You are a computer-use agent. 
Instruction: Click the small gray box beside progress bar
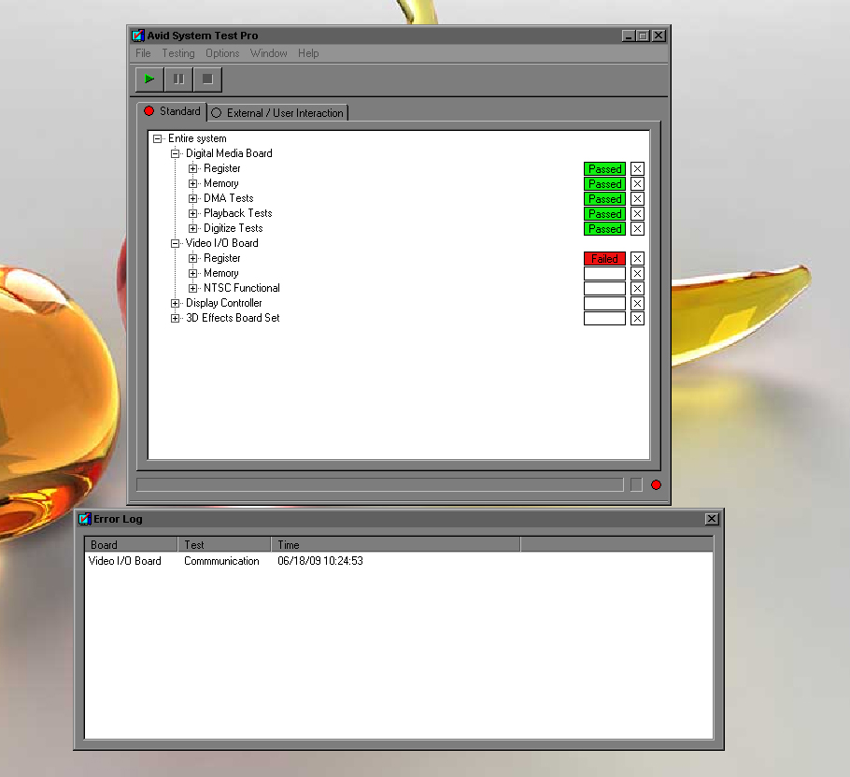point(636,485)
